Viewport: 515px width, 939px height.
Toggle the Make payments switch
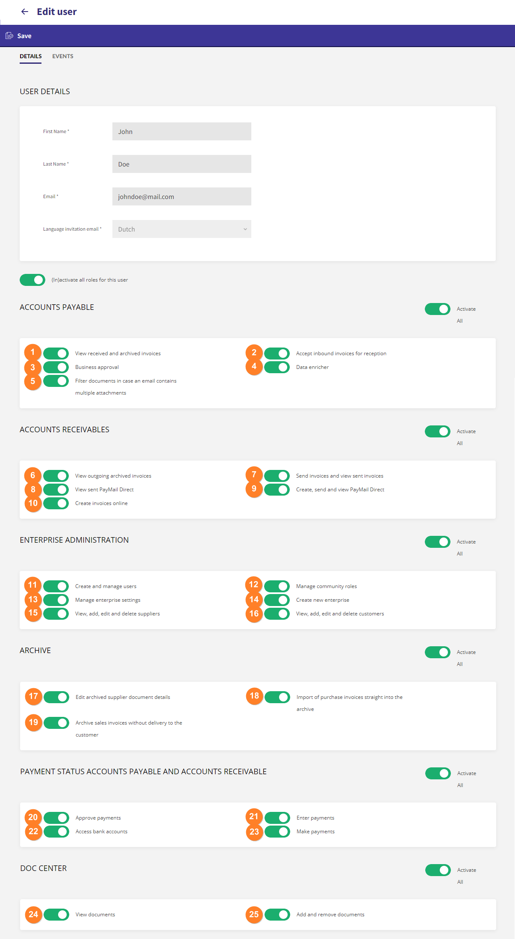click(277, 832)
